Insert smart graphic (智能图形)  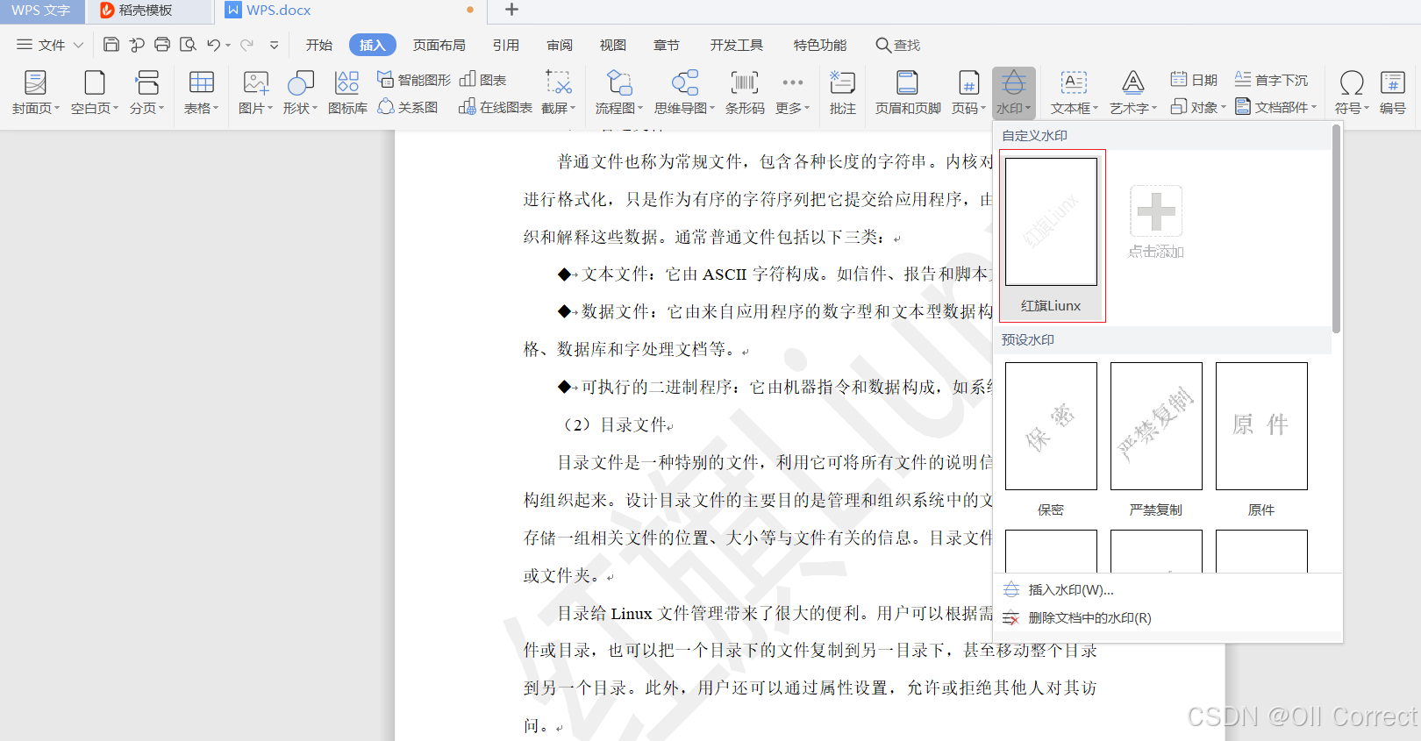pyautogui.click(x=413, y=80)
